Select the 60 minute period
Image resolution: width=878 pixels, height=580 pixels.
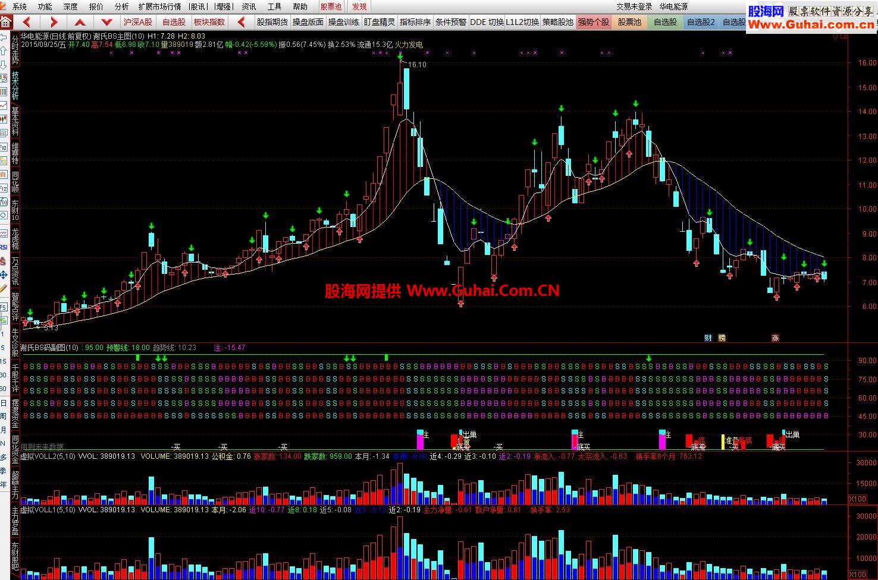[4, 388]
